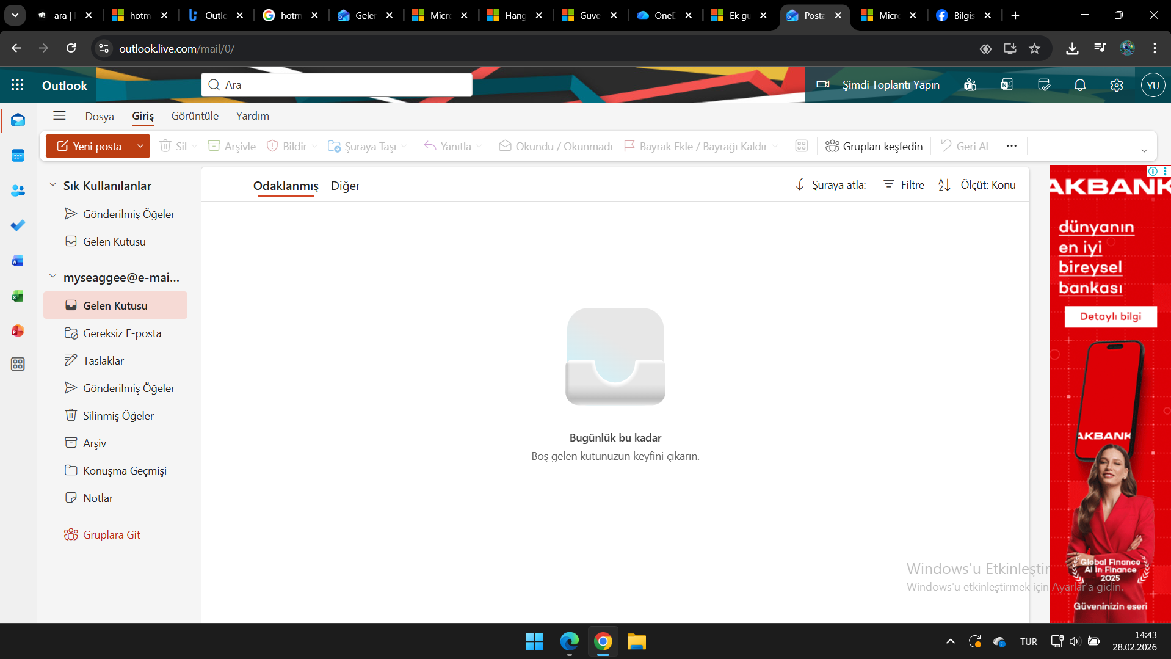Open To Do checkmark app
Viewport: 1171px width, 659px height.
pos(18,225)
